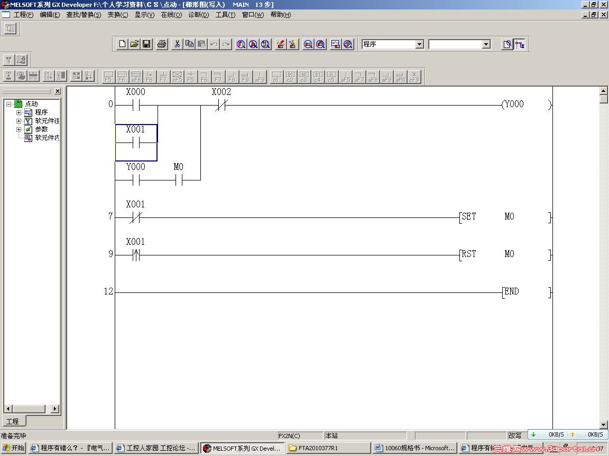Screen dimensions: 609x456
Task: Click the aF5 rising pulse tool button
Action: pos(345,76)
